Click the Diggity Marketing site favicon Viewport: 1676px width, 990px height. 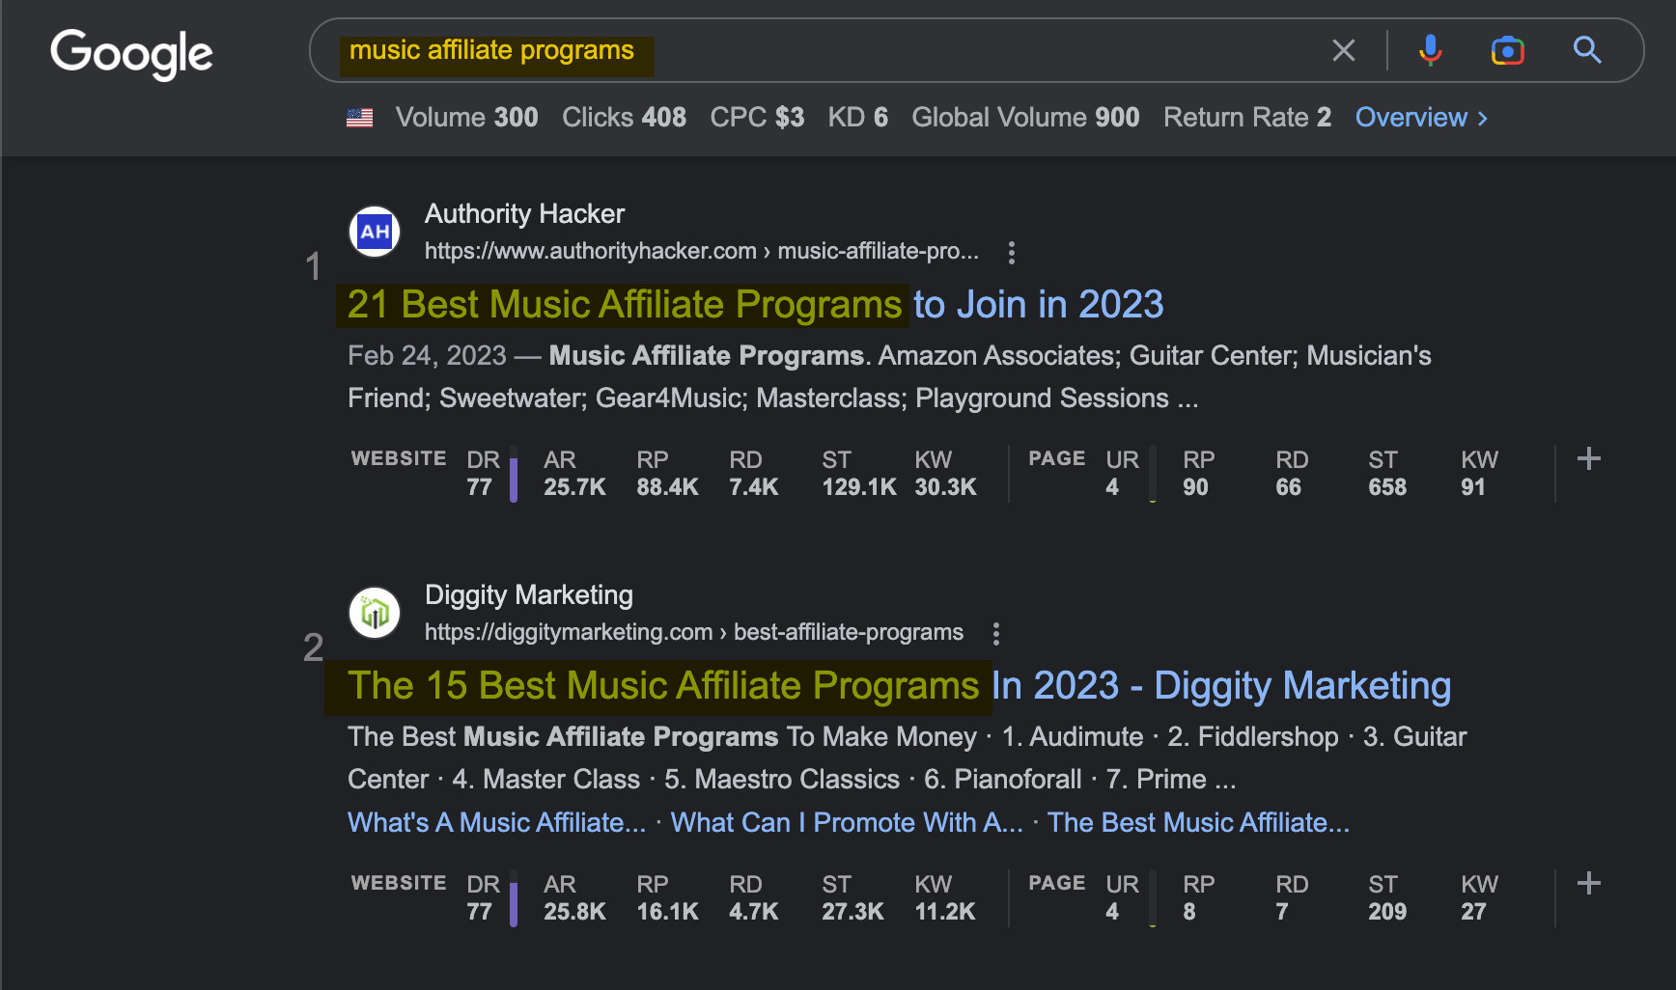pyautogui.click(x=374, y=612)
